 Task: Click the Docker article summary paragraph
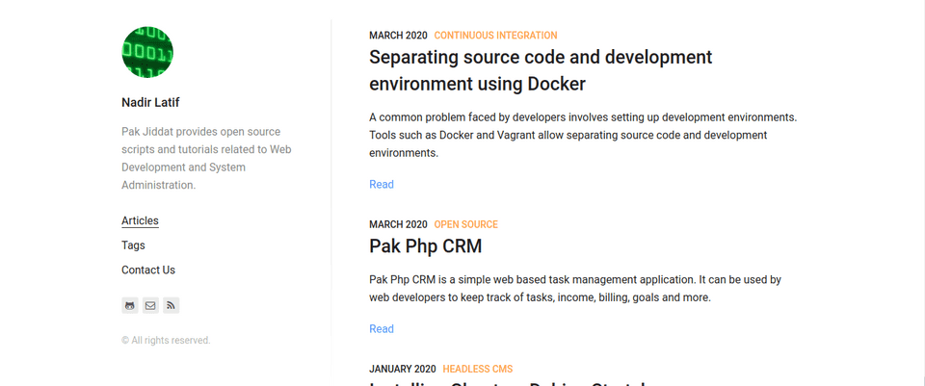(x=582, y=135)
